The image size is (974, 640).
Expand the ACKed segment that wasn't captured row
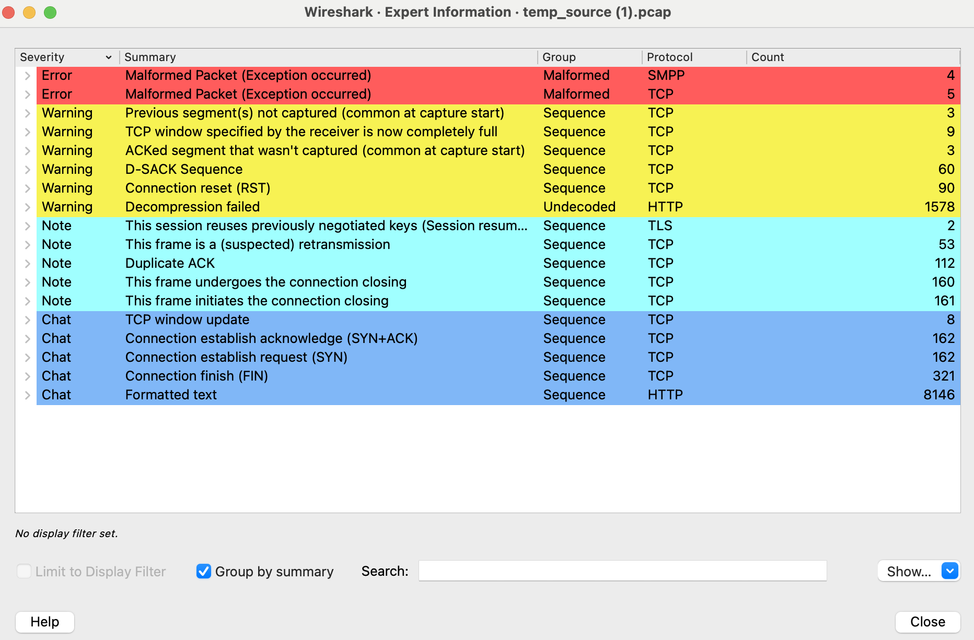click(28, 151)
